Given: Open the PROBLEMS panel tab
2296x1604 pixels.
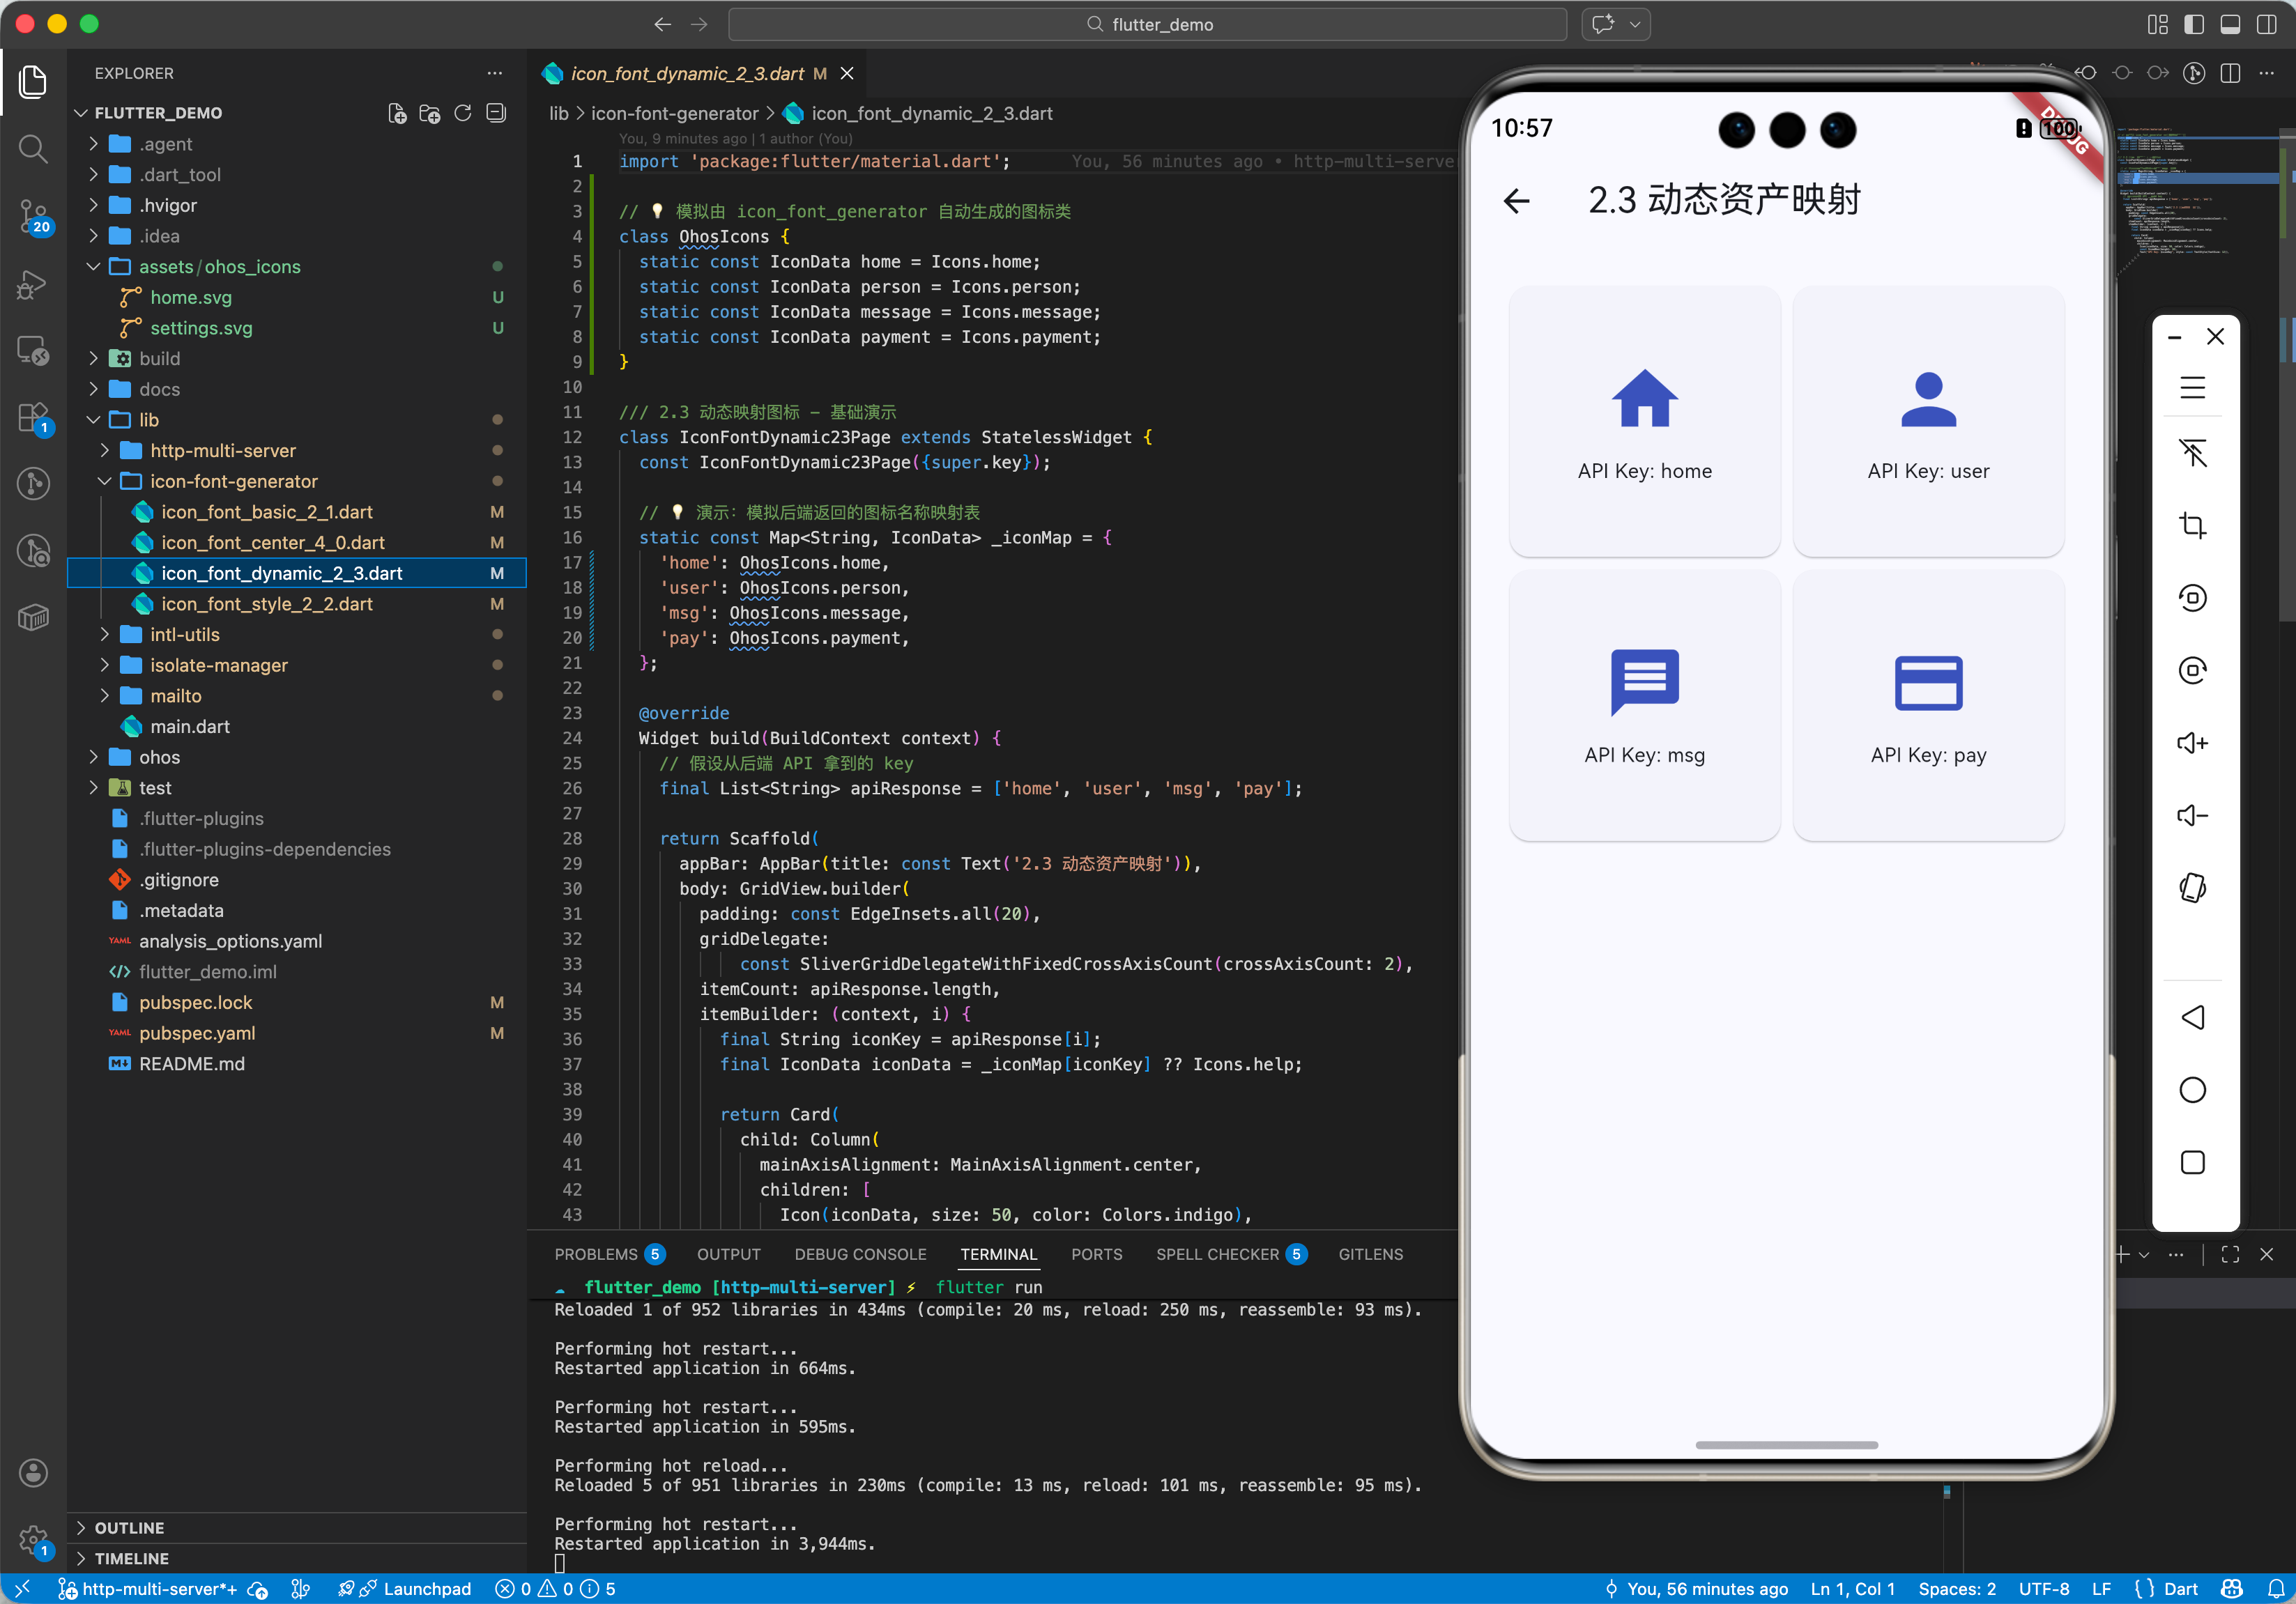Looking at the screenshot, I should click(596, 1254).
